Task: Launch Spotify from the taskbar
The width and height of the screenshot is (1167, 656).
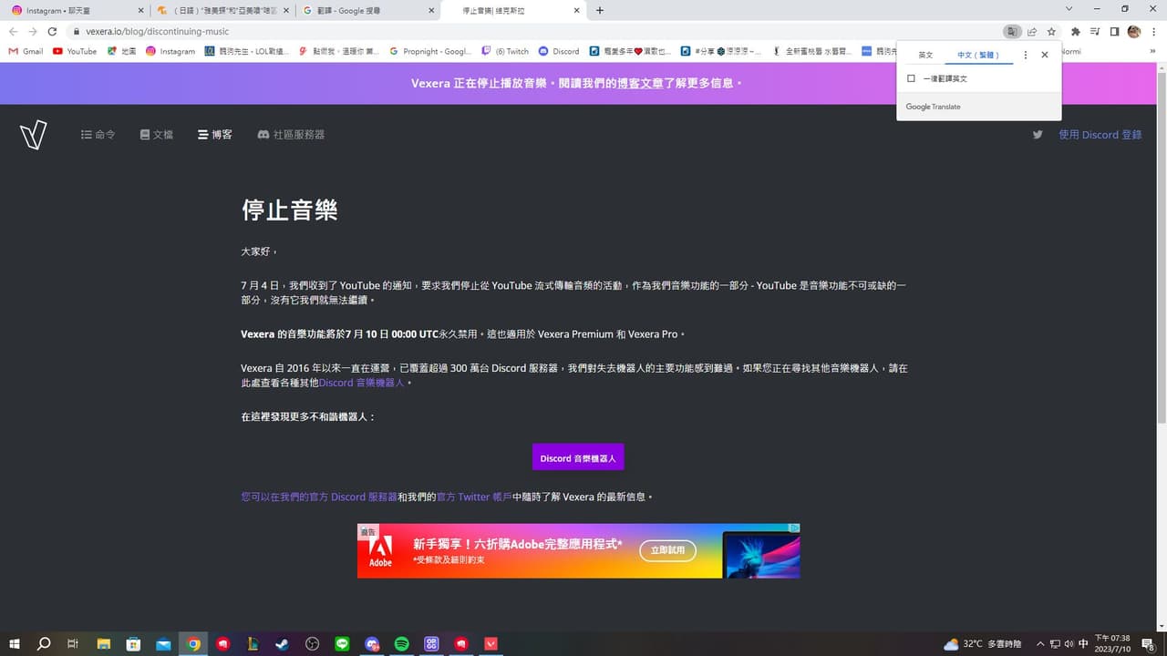Action: point(402,643)
